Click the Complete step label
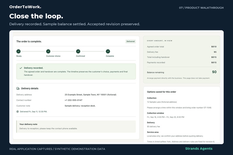The height and width of the screenshot is (155, 233). [x=110, y=56]
